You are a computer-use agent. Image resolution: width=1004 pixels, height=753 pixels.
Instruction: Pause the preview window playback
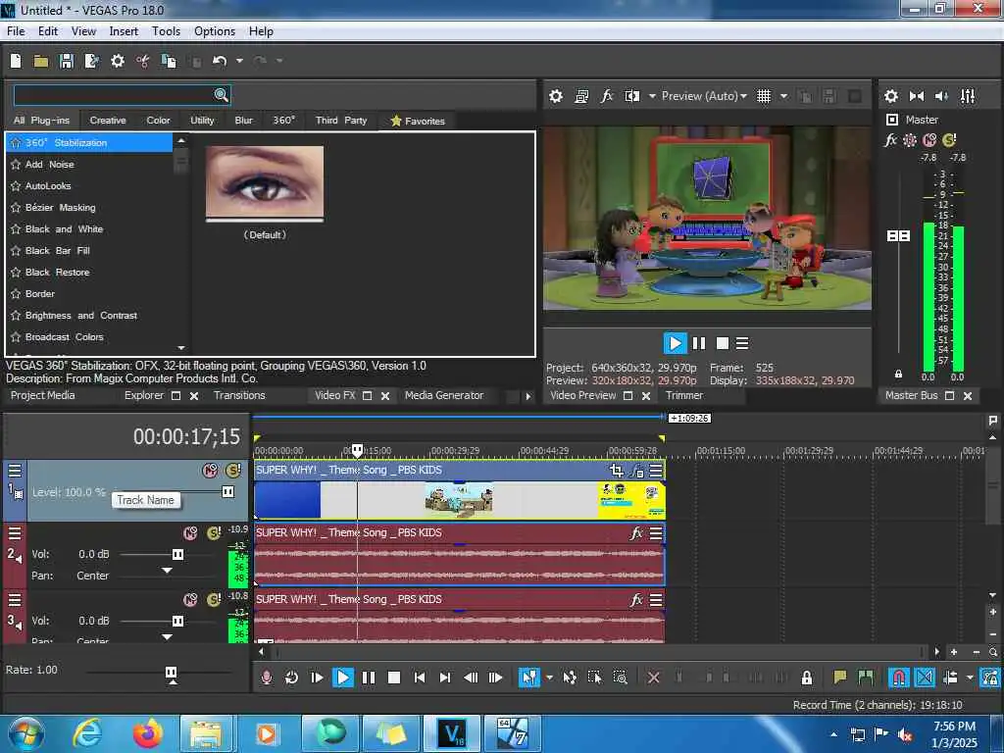(x=698, y=343)
